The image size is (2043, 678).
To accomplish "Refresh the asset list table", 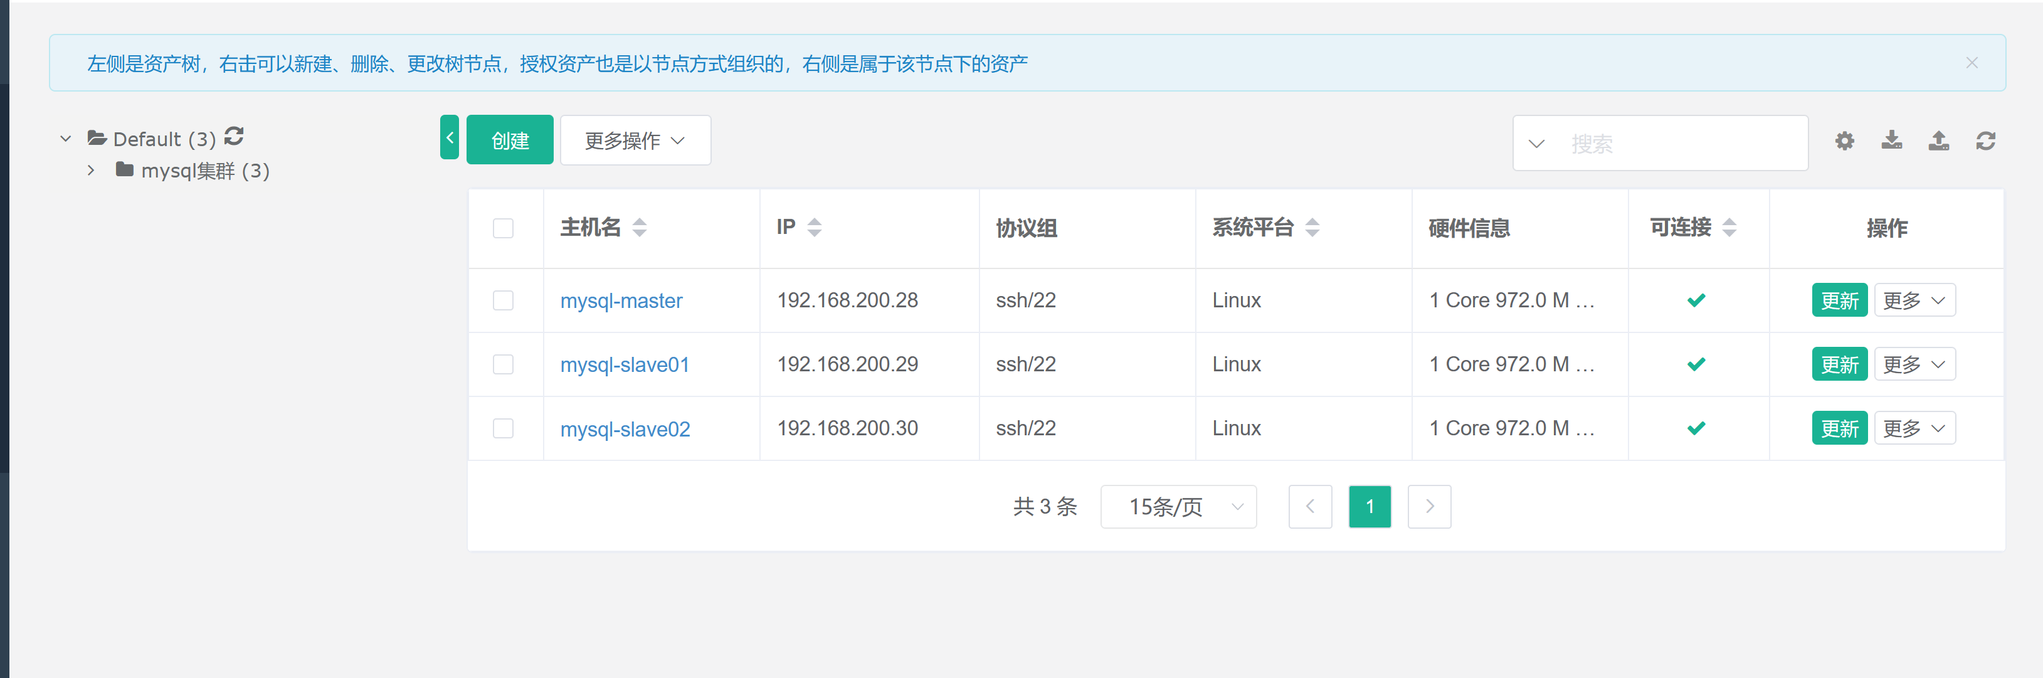I will [x=1985, y=141].
